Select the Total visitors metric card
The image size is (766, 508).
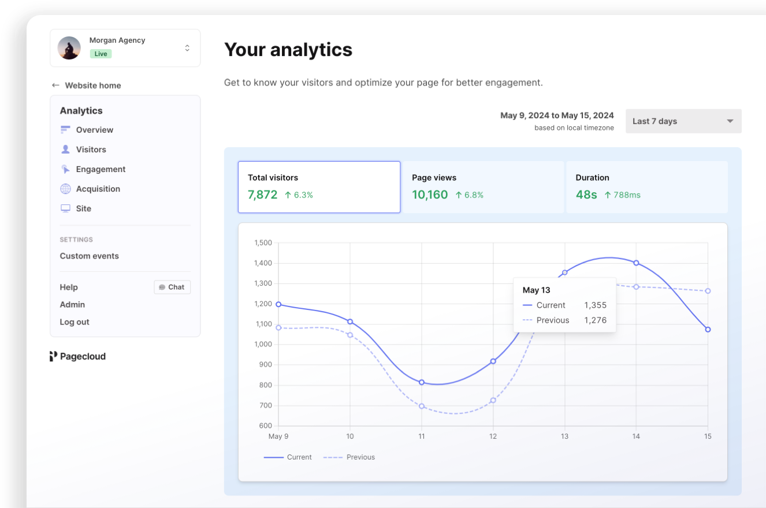pos(319,187)
